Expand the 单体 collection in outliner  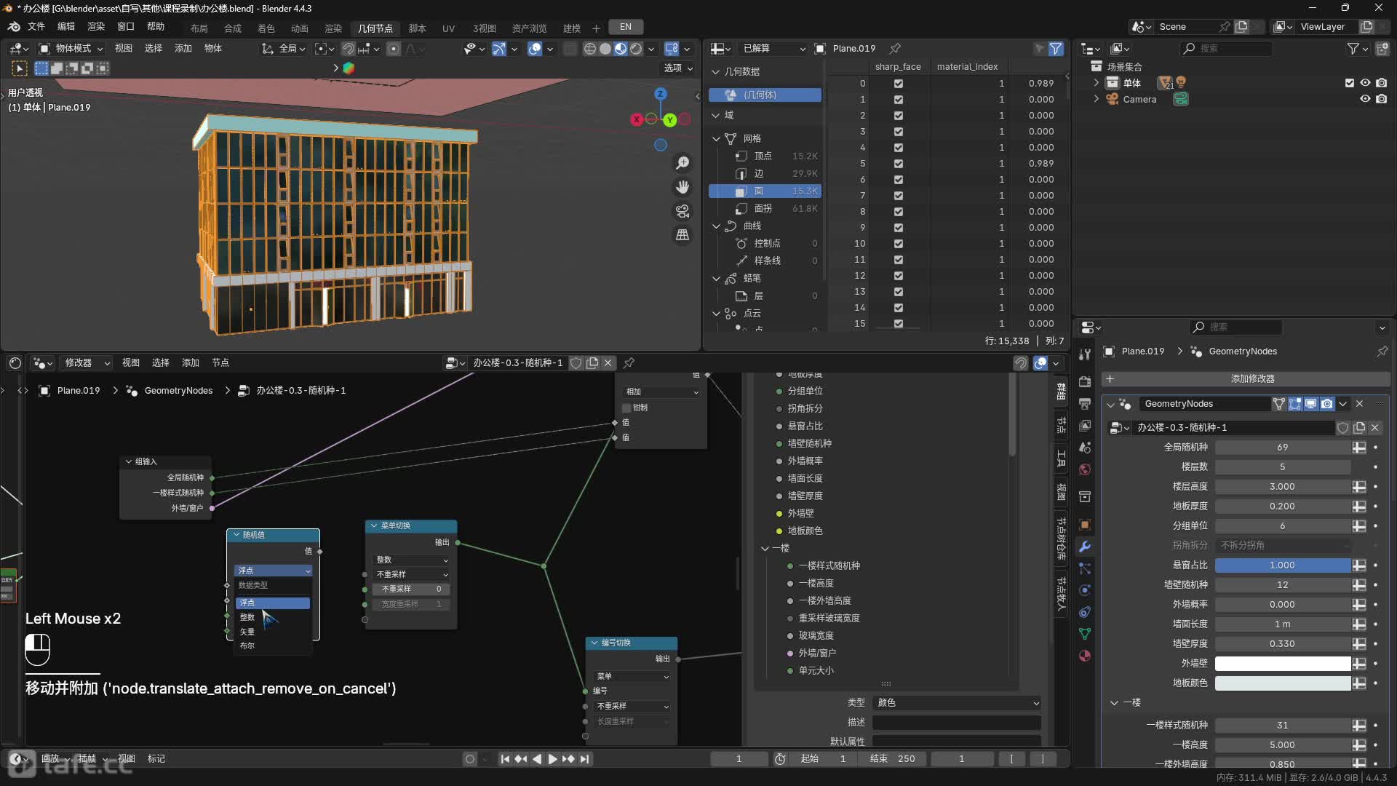pos(1096,83)
